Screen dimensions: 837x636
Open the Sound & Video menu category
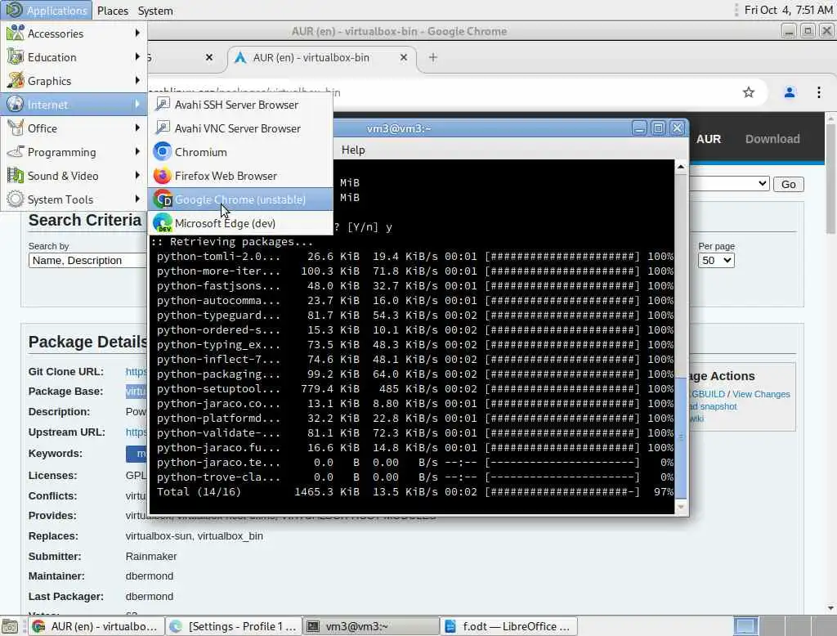(74, 176)
